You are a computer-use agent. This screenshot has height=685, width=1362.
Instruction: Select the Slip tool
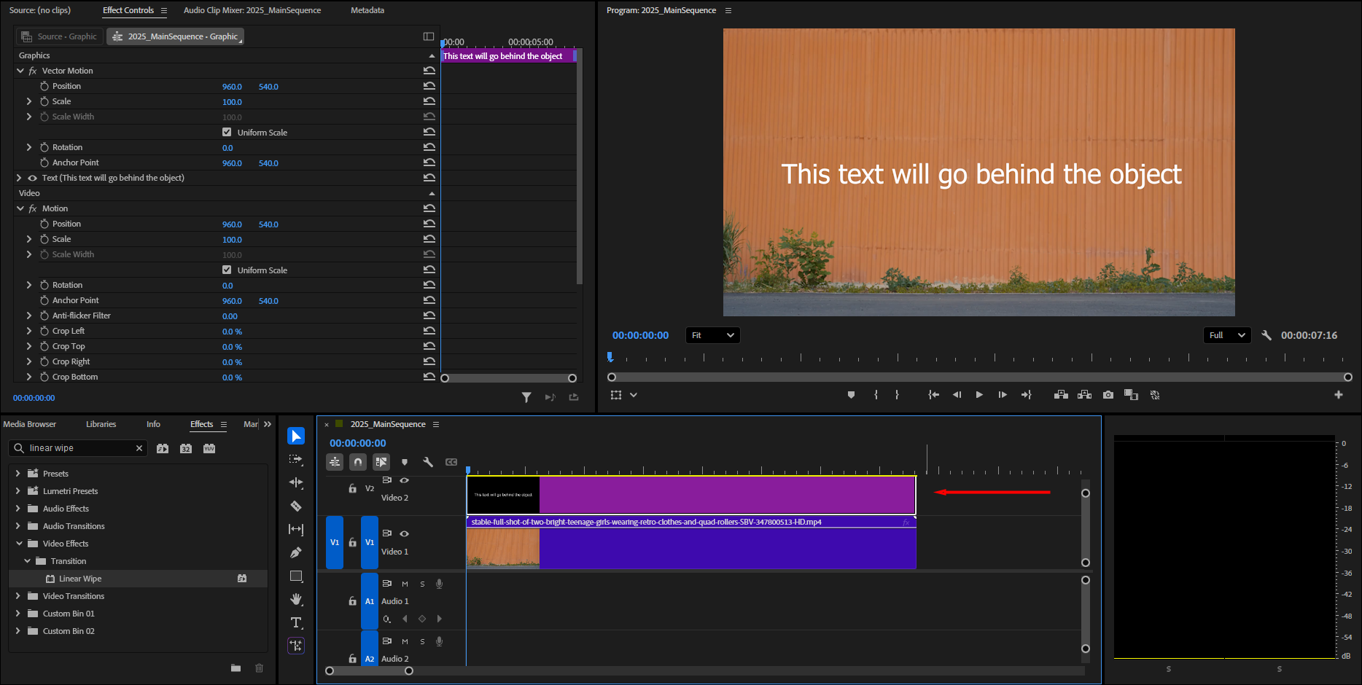click(296, 529)
